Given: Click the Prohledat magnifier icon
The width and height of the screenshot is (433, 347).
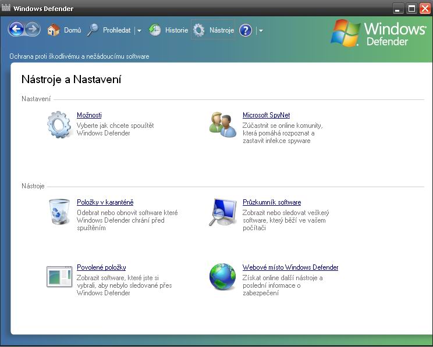Looking at the screenshot, I should pyautogui.click(x=93, y=30).
